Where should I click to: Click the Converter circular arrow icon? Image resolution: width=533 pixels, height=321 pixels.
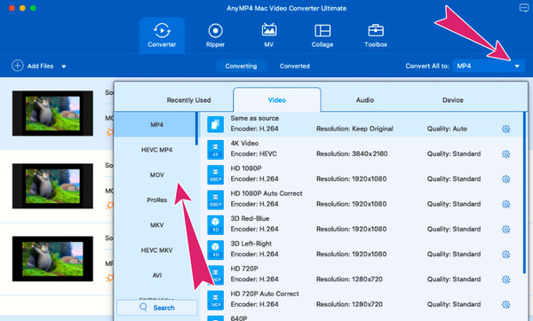(162, 30)
